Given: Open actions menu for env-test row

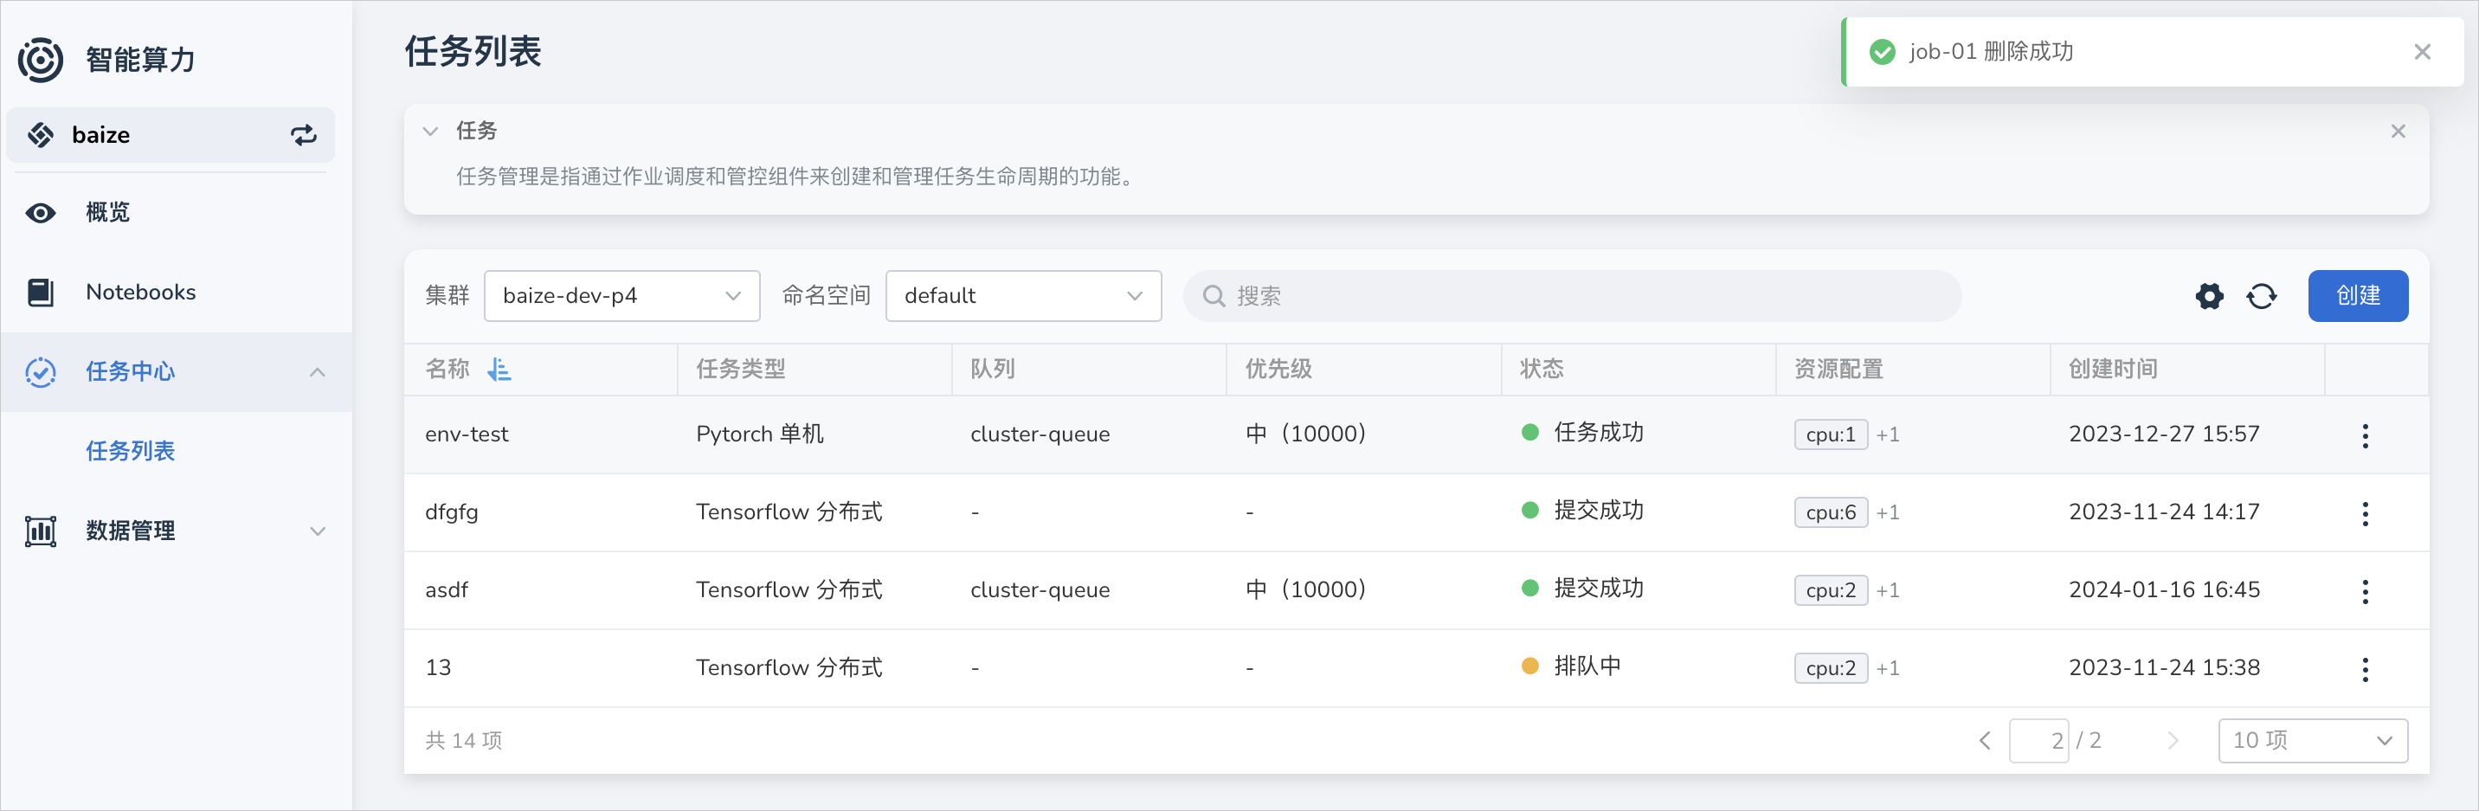Looking at the screenshot, I should pos(2366,436).
